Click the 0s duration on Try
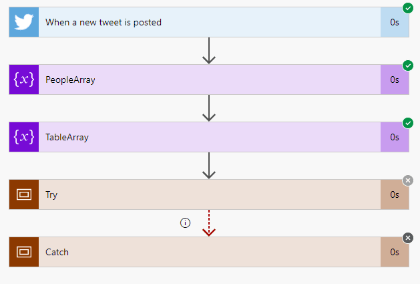Viewport: 420px width, 284px height. [395, 195]
